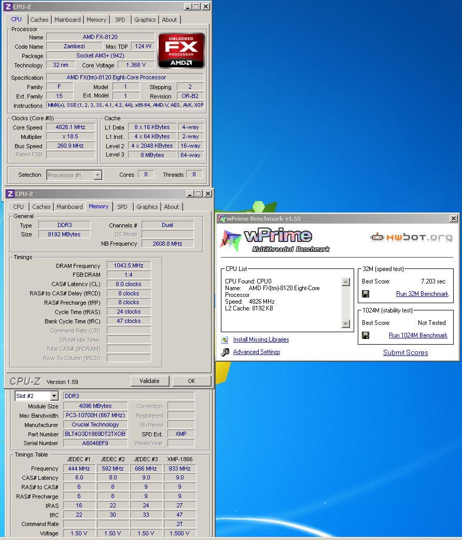Image resolution: width=462 pixels, height=540 pixels.
Task: Click the wPrime logo icon
Action: coord(230,240)
